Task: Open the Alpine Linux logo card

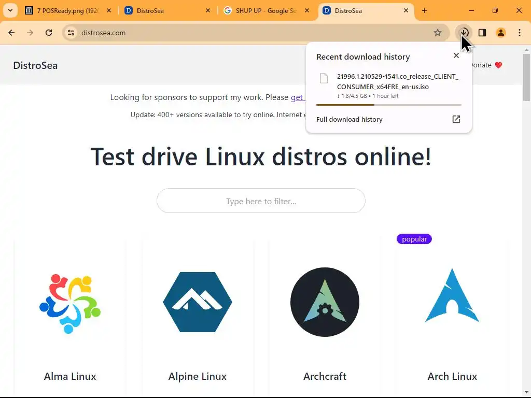Action: click(198, 302)
